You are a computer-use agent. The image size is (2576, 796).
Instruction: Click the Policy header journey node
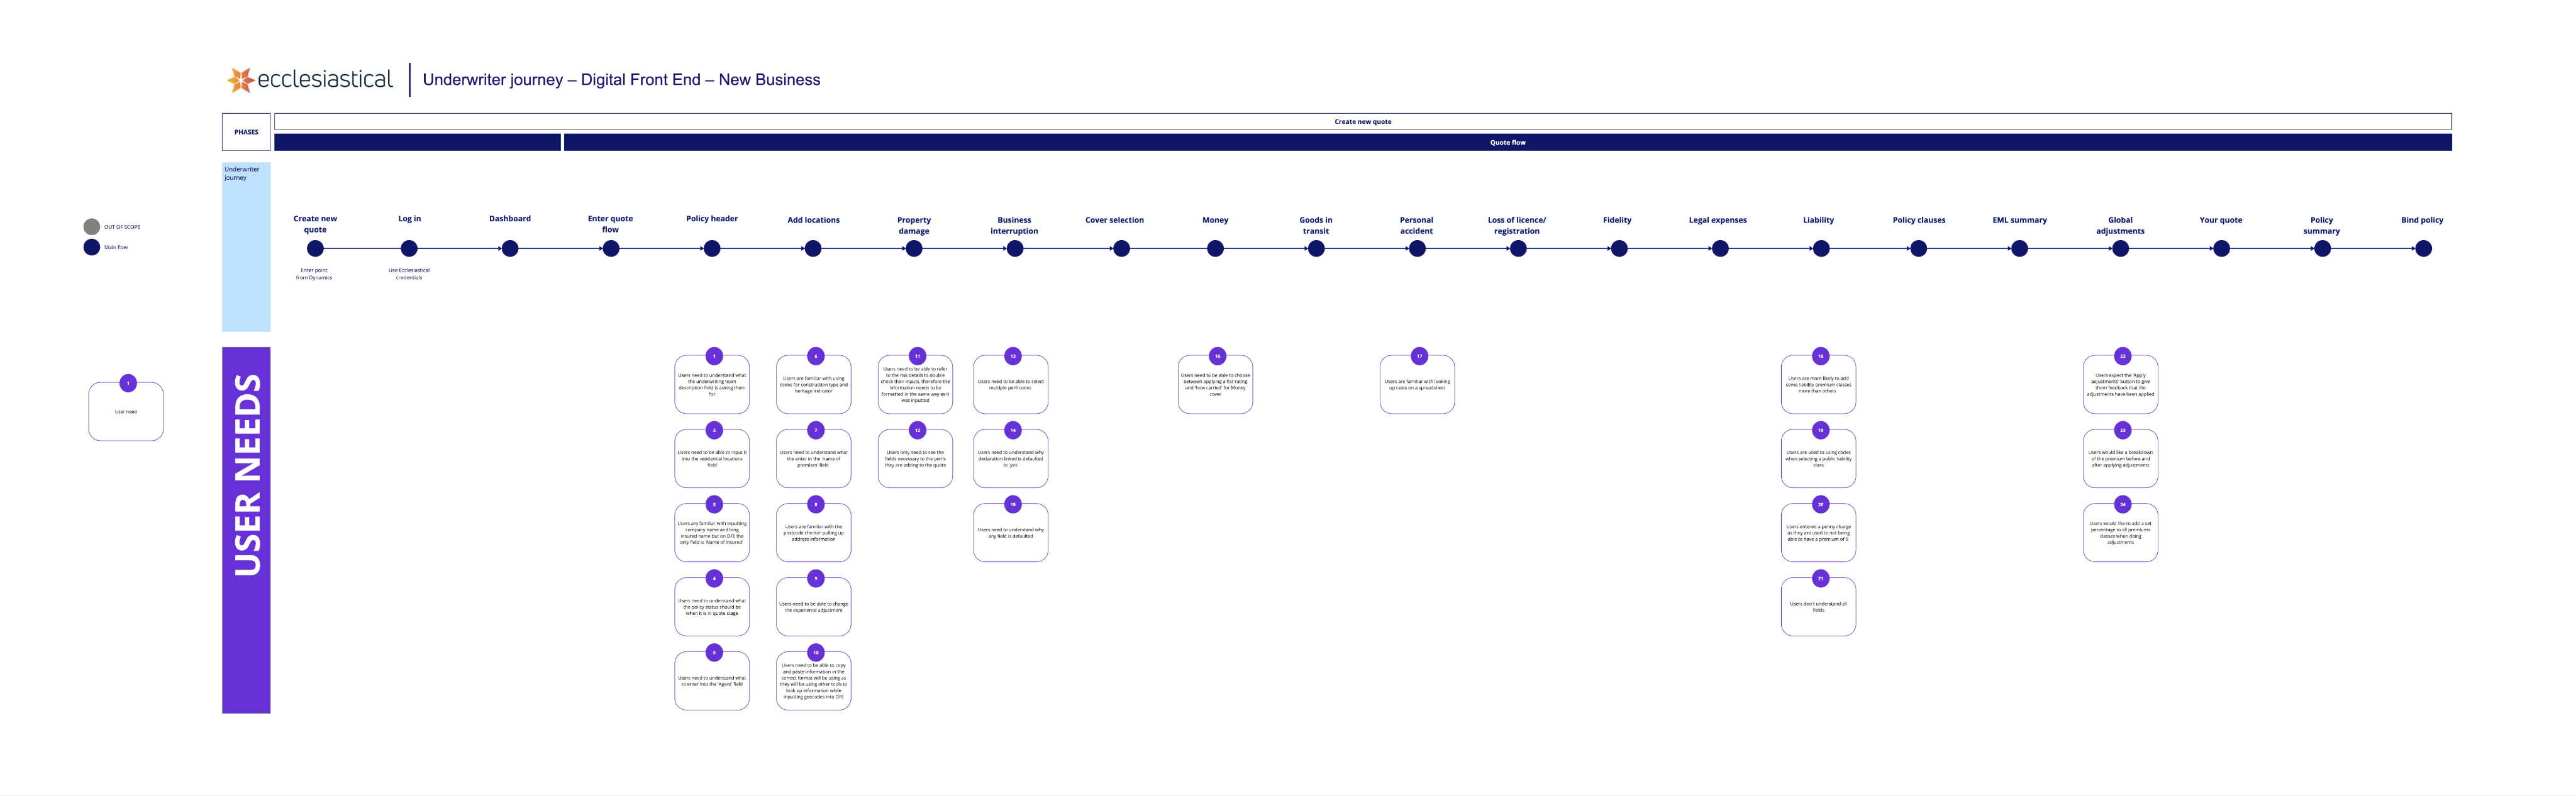point(712,249)
